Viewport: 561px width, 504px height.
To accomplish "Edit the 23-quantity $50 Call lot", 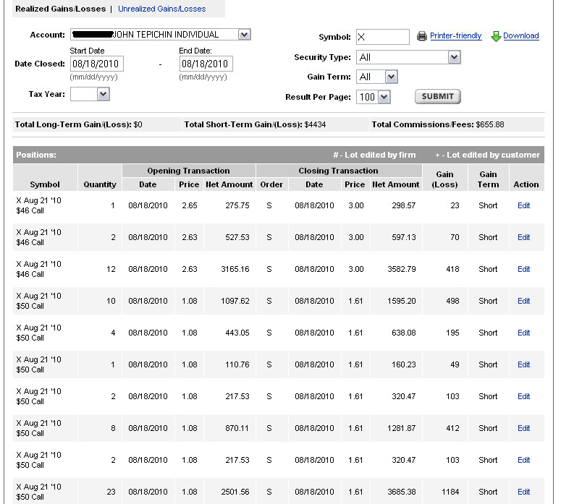I will tap(523, 492).
